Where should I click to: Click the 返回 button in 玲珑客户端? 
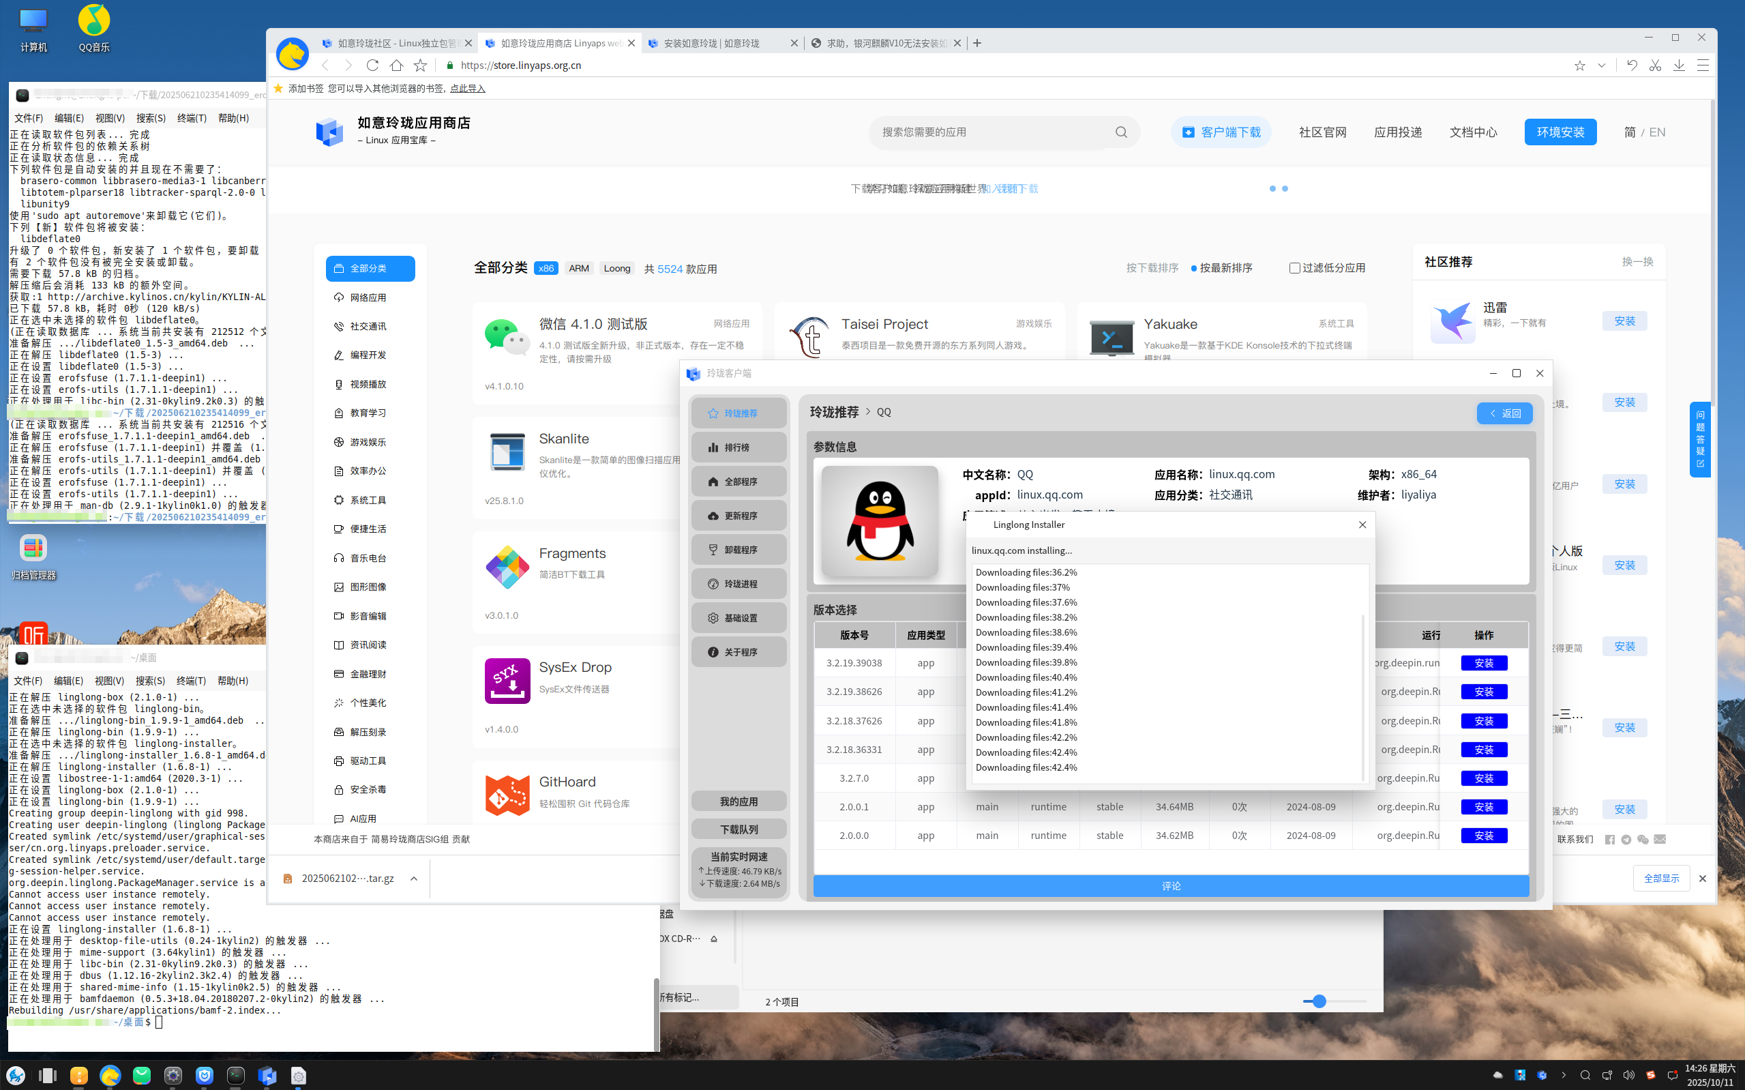click(1504, 413)
